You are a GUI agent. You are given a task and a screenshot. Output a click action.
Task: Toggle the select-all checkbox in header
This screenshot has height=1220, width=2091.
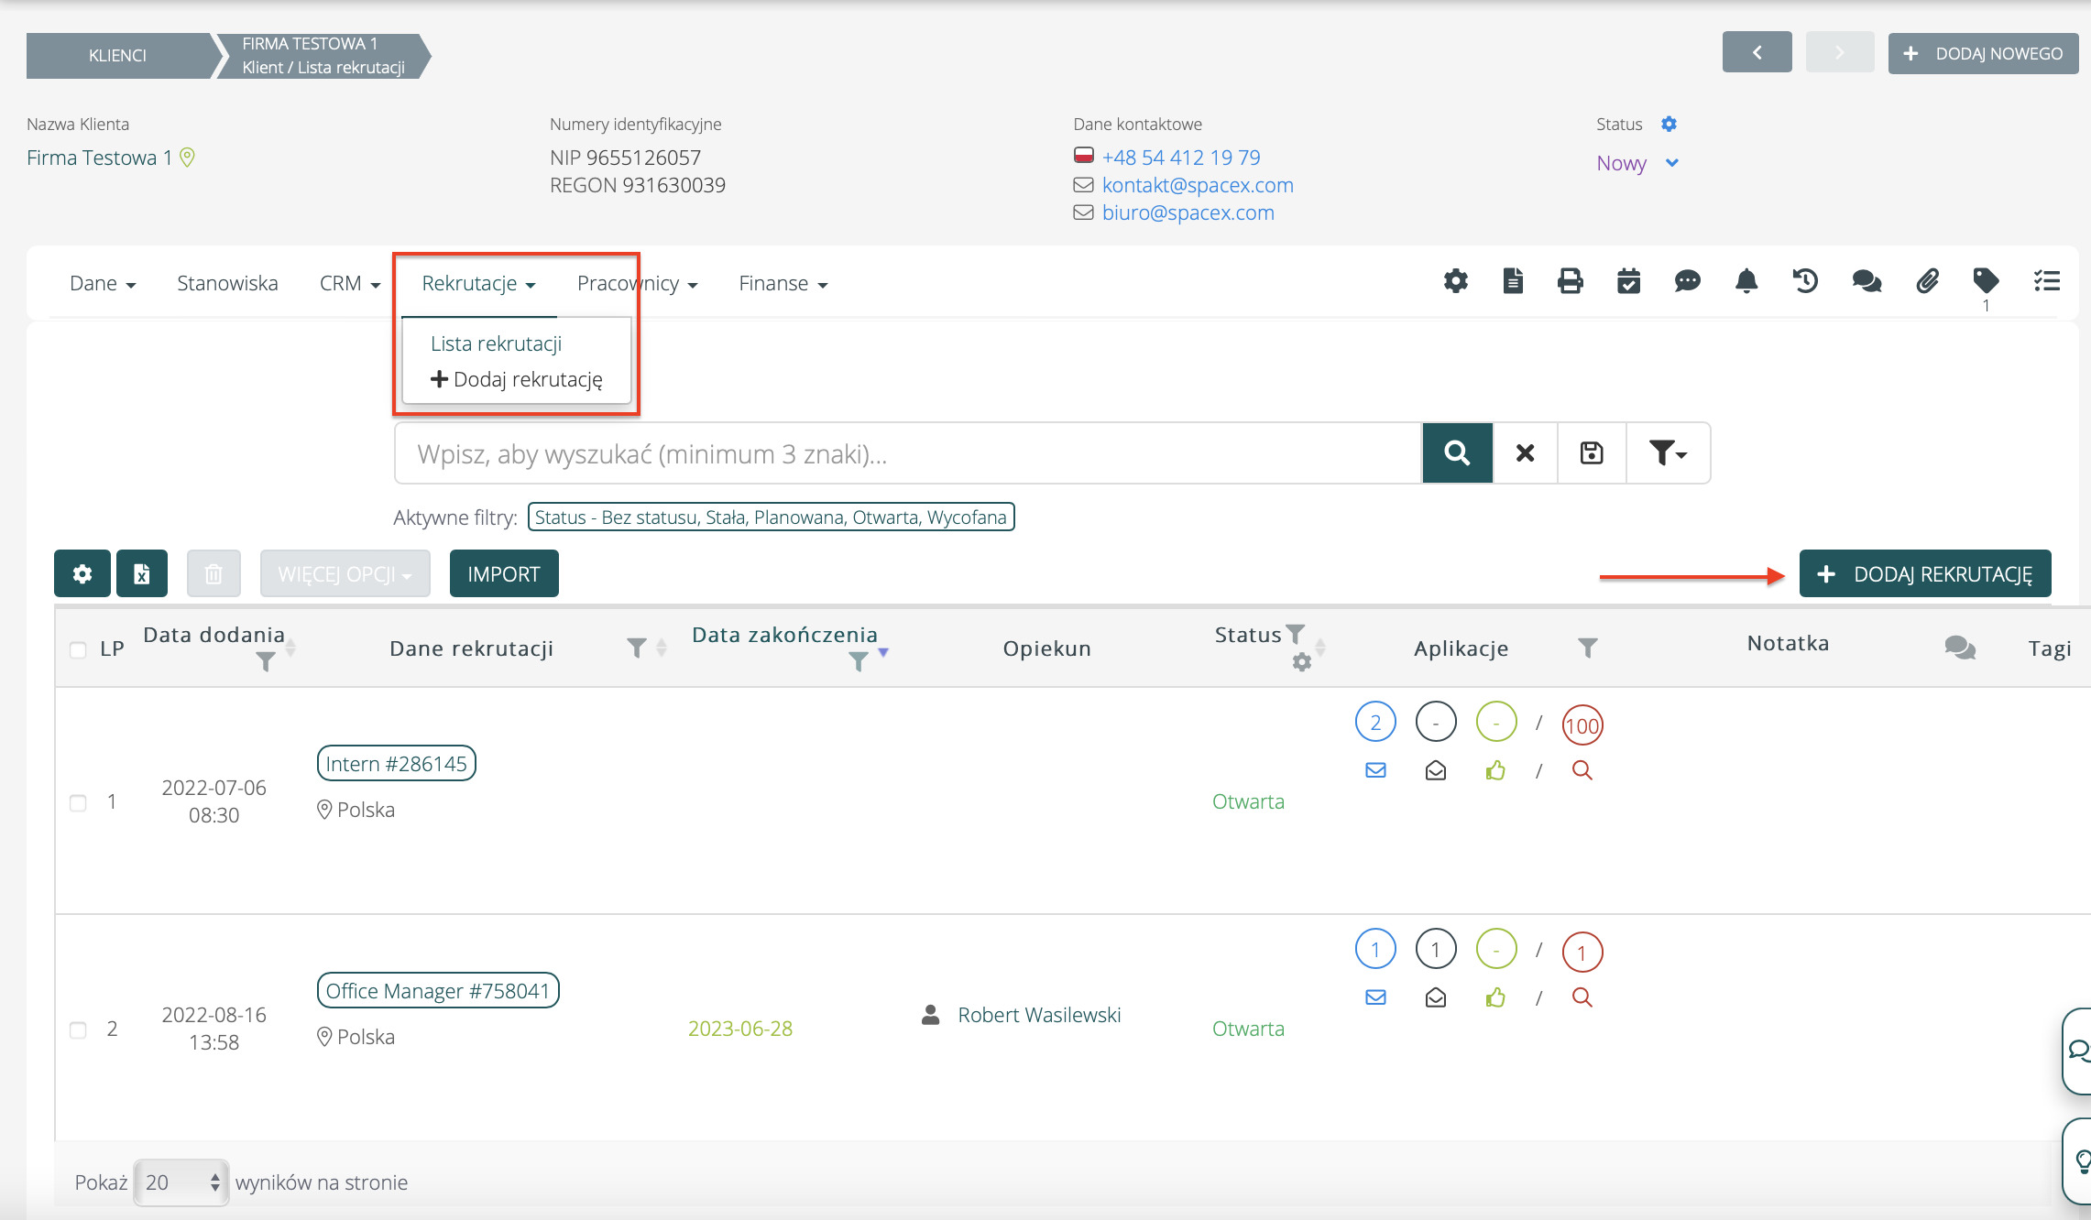click(x=79, y=650)
